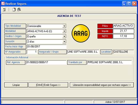Click the Localidad label
Image resolution: width=138 pixels, height=105 pixels.
tap(106, 52)
